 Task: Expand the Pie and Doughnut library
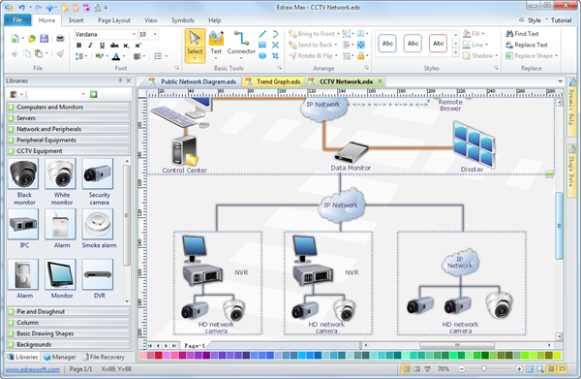click(x=69, y=311)
